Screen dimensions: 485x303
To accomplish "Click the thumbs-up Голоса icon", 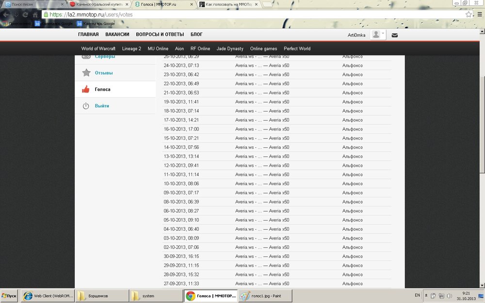I will coord(86,89).
